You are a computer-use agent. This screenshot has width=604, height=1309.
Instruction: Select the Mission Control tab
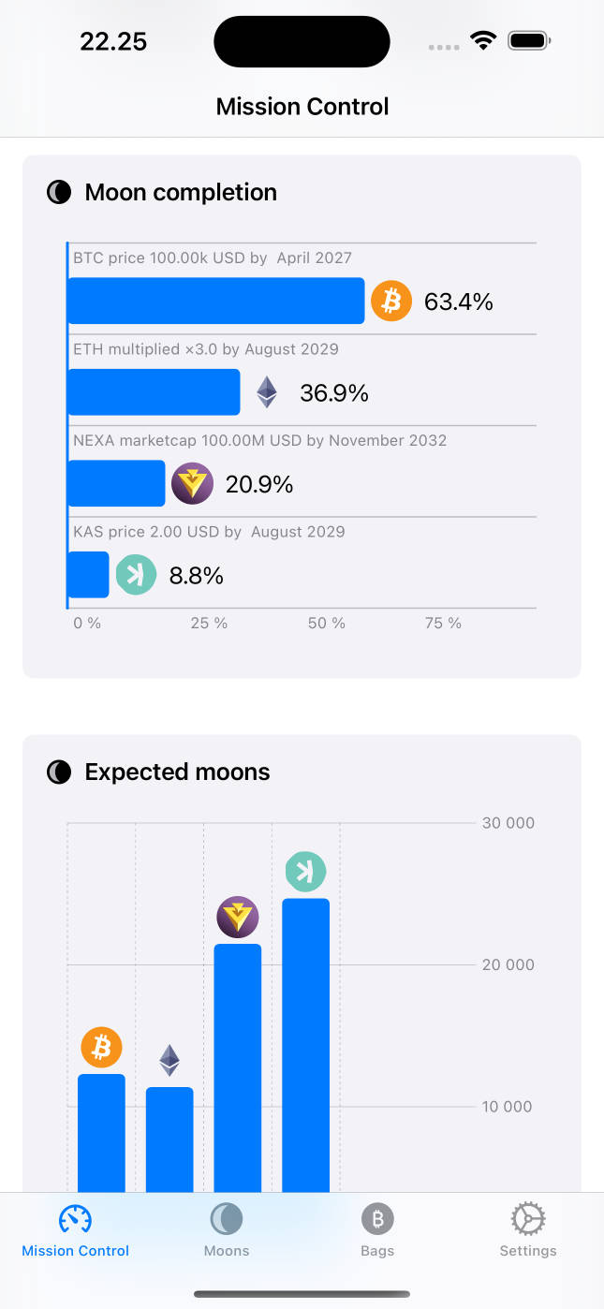point(76,1230)
